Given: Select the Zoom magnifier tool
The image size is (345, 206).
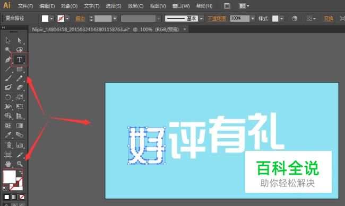Looking at the screenshot, I should 19,164.
